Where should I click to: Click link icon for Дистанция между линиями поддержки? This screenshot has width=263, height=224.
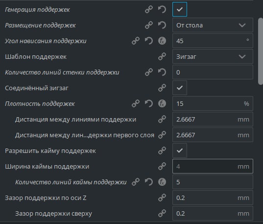pyautogui.click(x=162, y=119)
